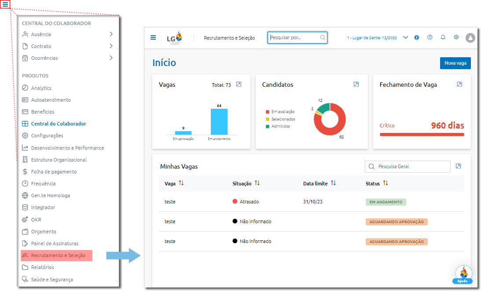The image size is (481, 291).
Task: Expand the Ausência submenu
Action: pyautogui.click(x=111, y=34)
